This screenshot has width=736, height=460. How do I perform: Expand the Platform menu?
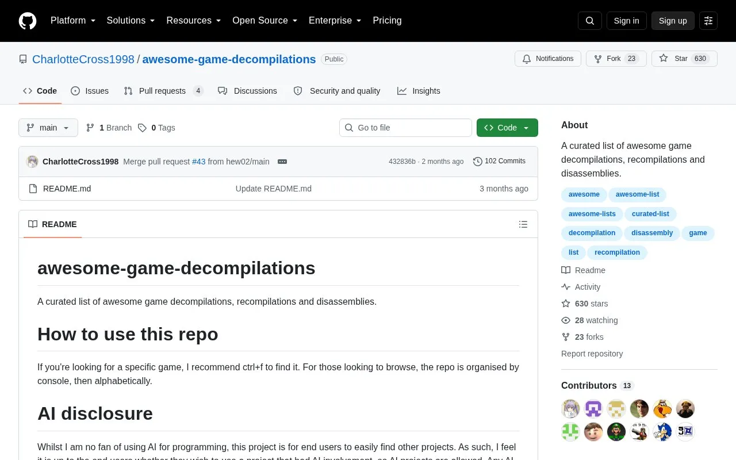pos(73,21)
